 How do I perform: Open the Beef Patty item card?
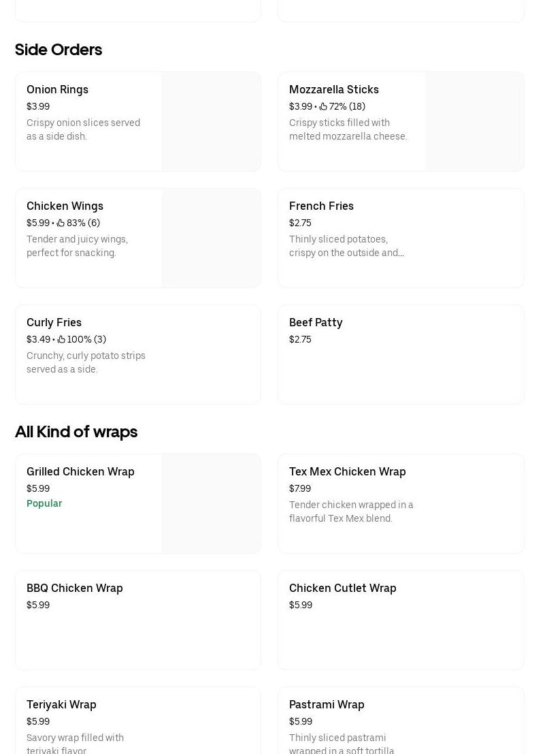[x=401, y=354]
